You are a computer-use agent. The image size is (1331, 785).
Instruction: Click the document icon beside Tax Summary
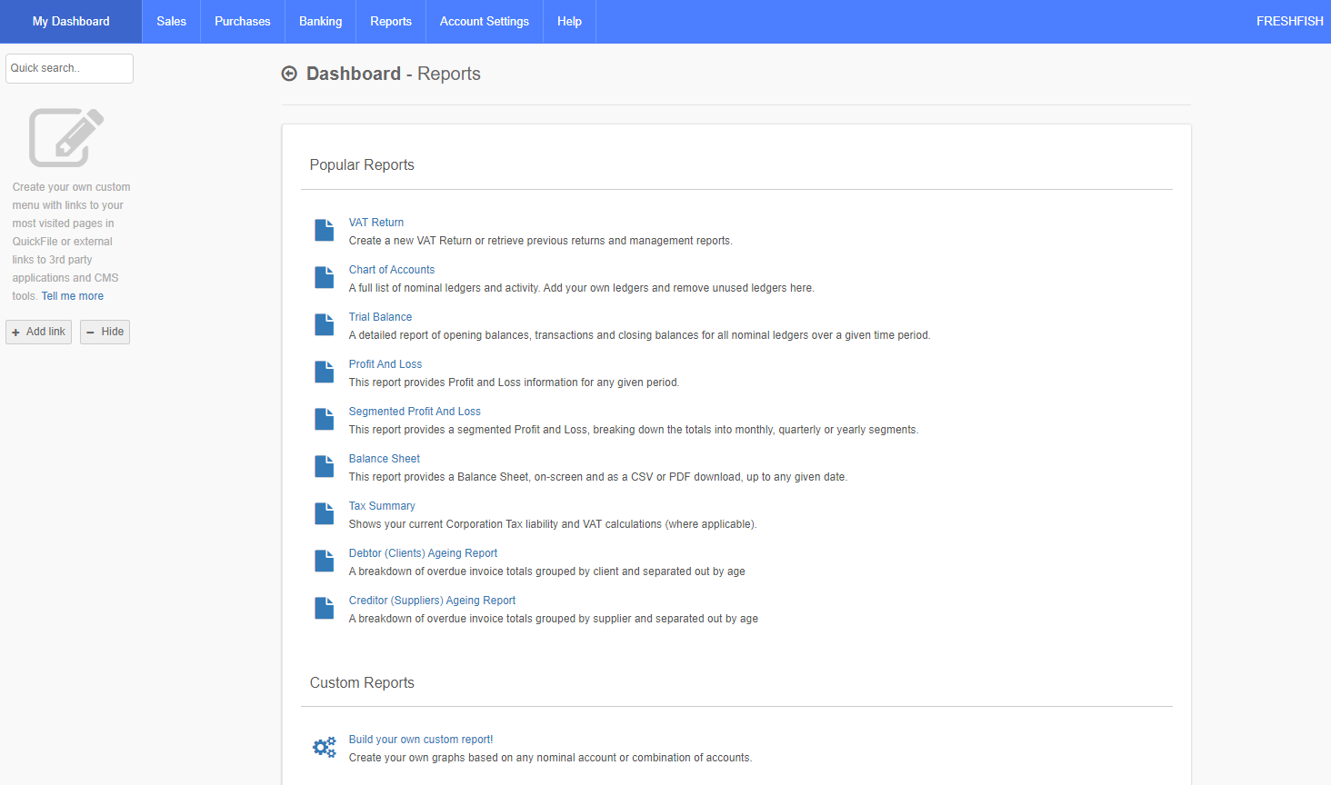point(324,514)
